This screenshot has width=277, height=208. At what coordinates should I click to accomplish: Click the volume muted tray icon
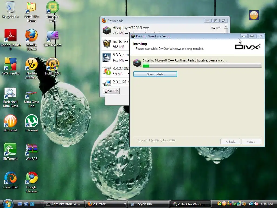pyautogui.click(x=256, y=204)
